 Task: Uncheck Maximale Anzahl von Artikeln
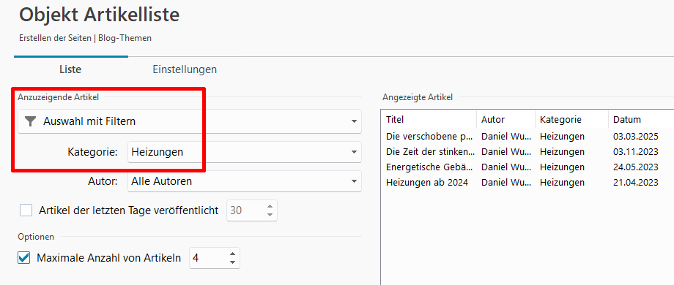(24, 258)
